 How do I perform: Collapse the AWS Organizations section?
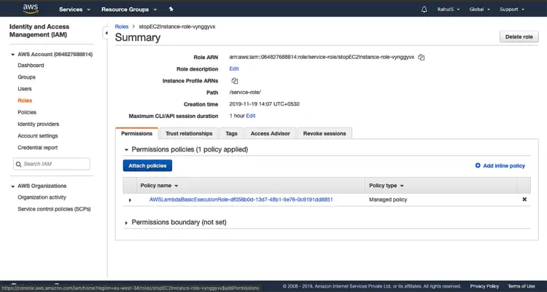13,186
